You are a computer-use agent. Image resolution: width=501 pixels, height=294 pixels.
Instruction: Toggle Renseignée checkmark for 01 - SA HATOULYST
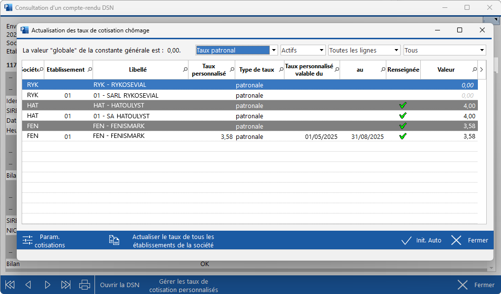[403, 116]
